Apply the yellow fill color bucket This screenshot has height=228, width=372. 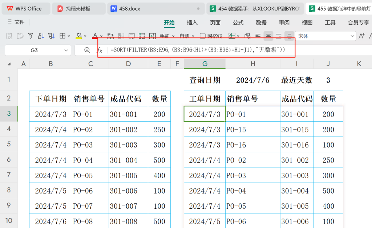tap(79, 36)
